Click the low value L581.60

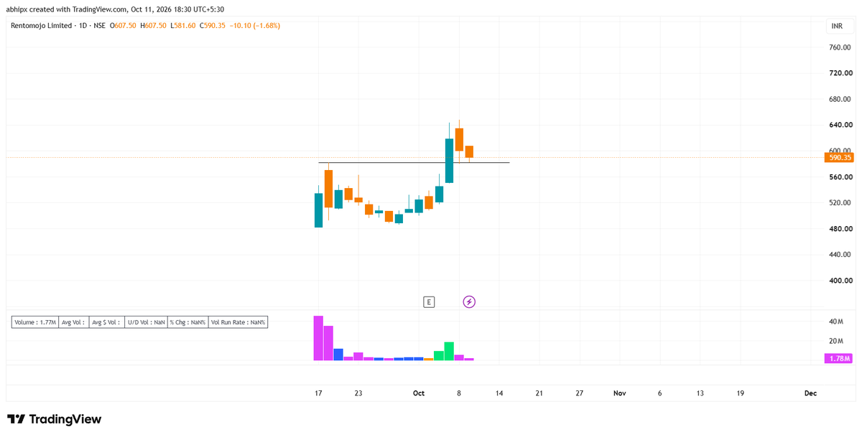point(182,25)
